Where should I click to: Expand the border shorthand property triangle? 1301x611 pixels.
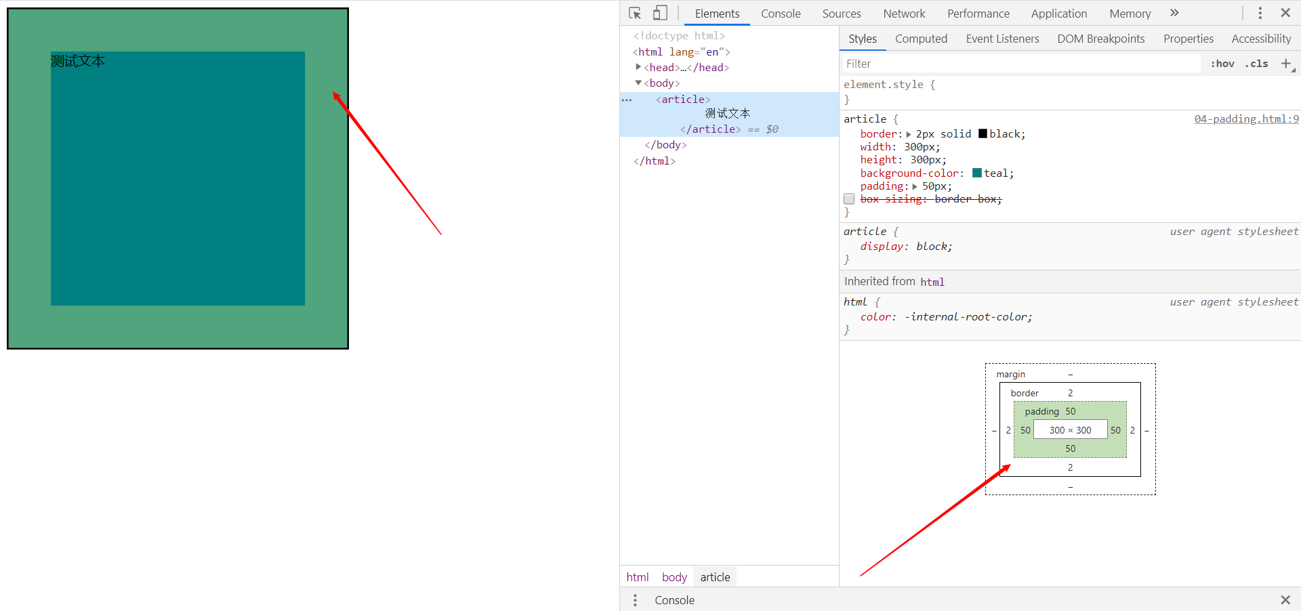click(x=909, y=134)
